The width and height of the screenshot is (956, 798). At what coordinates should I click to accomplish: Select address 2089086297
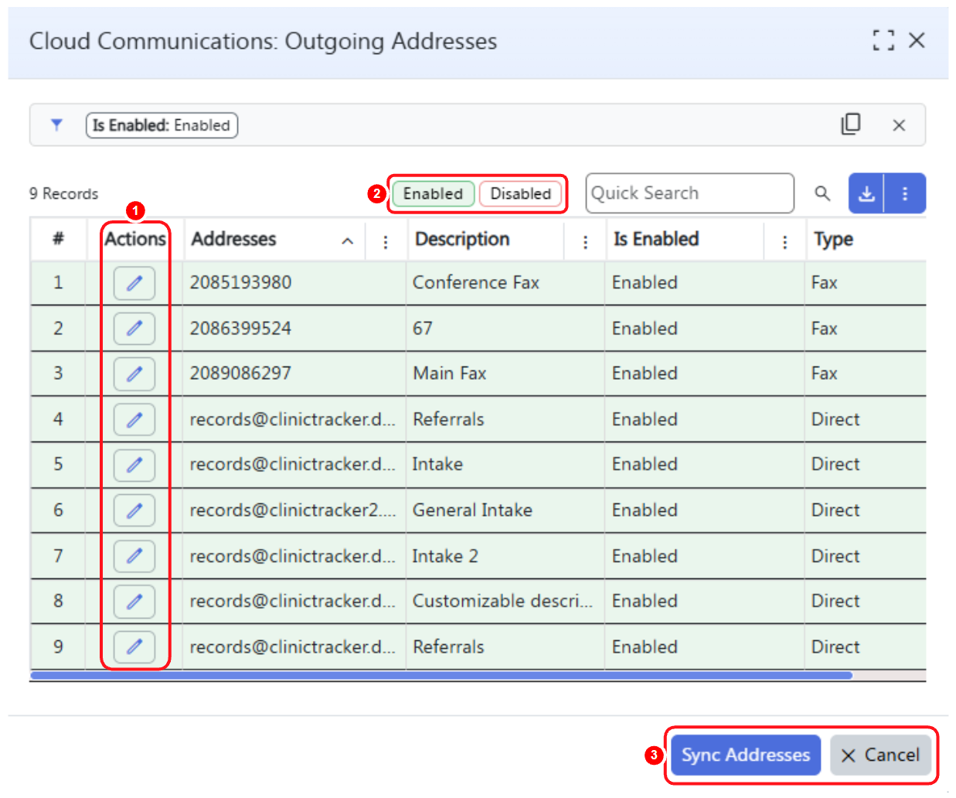point(240,373)
